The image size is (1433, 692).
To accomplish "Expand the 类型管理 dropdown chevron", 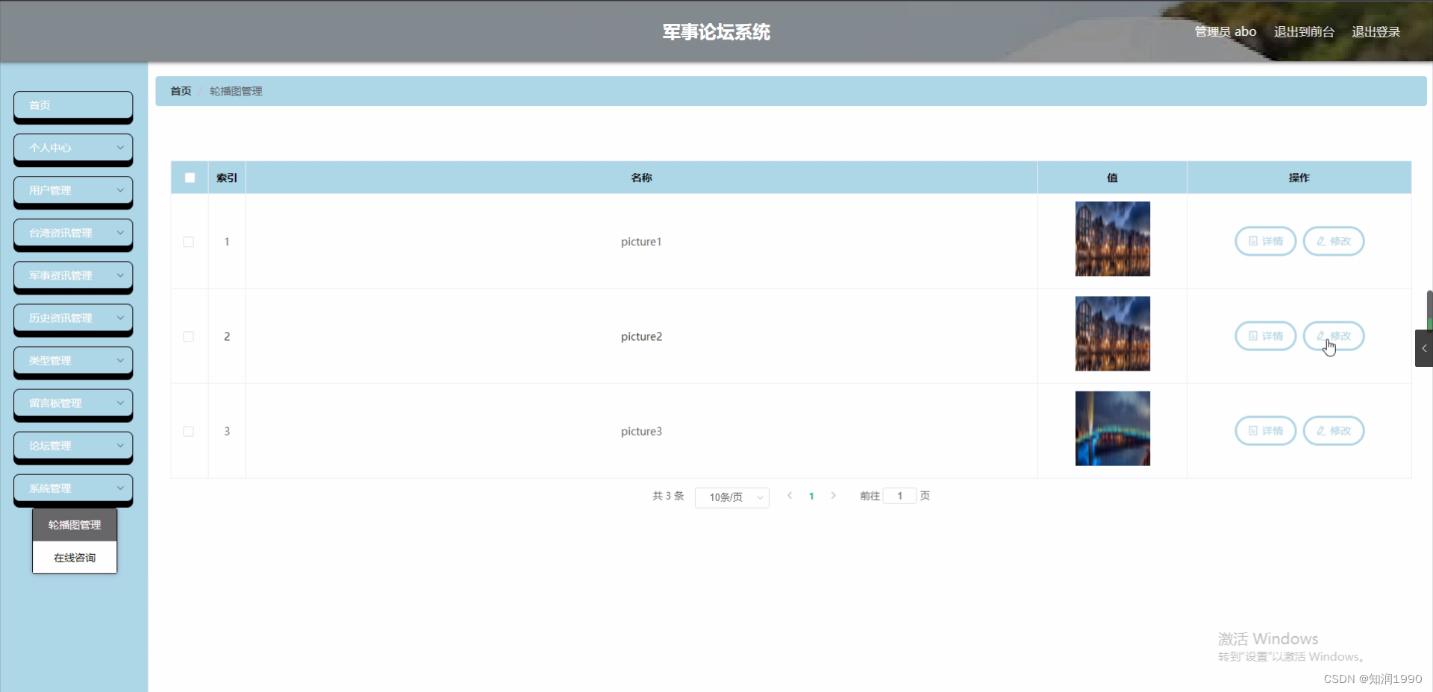I will 120,360.
